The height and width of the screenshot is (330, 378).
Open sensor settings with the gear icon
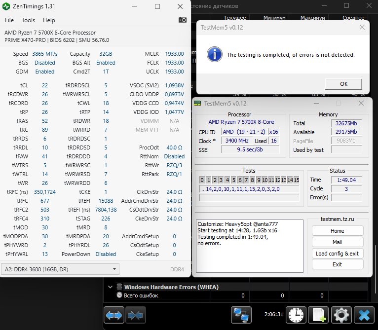[x=341, y=315]
